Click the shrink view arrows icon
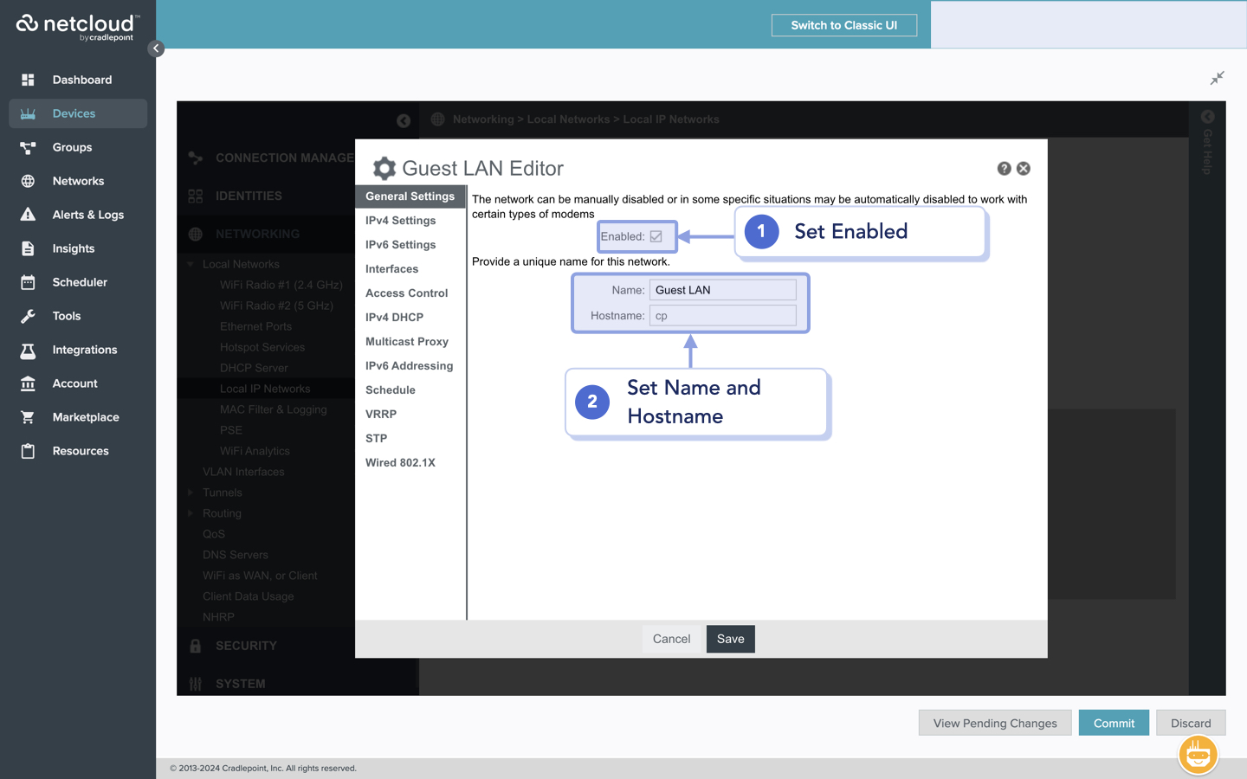 coord(1217,79)
